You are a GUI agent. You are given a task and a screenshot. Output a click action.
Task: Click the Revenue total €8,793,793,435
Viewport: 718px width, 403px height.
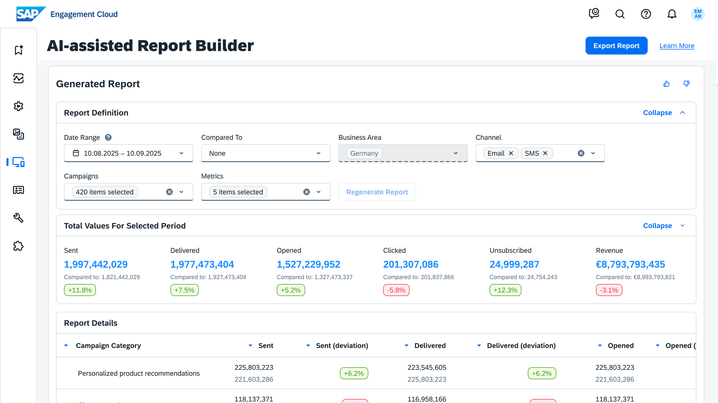(x=630, y=264)
